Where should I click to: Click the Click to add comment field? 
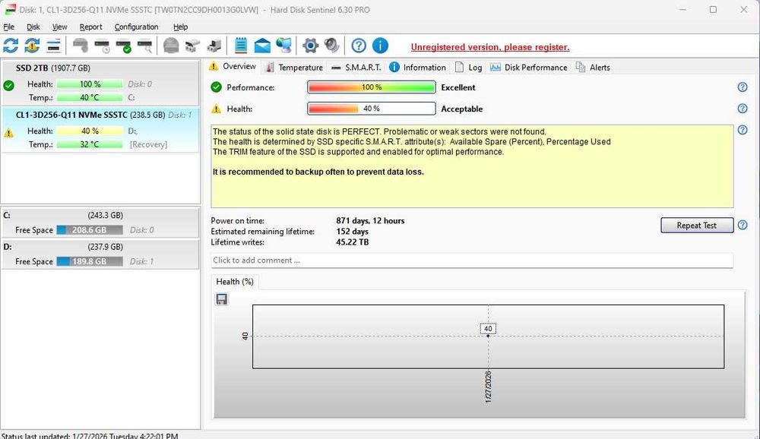coord(472,261)
